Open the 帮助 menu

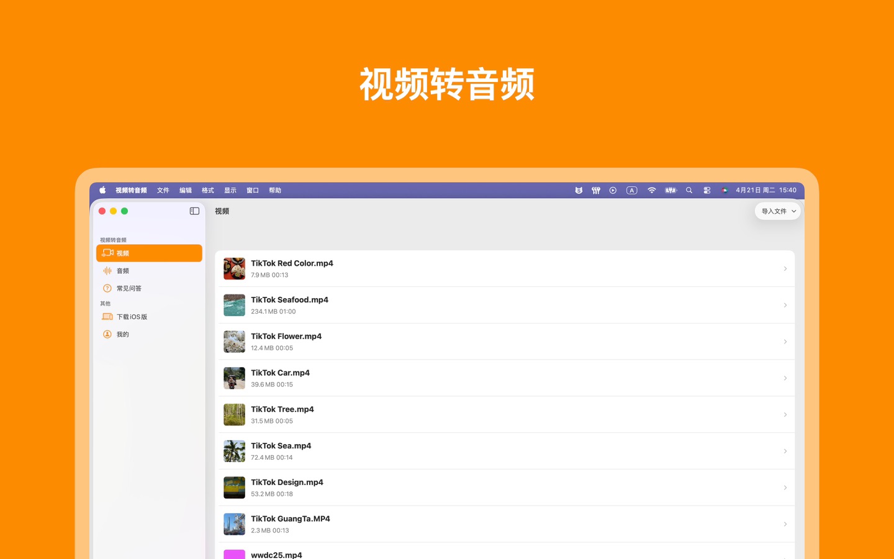pyautogui.click(x=275, y=191)
